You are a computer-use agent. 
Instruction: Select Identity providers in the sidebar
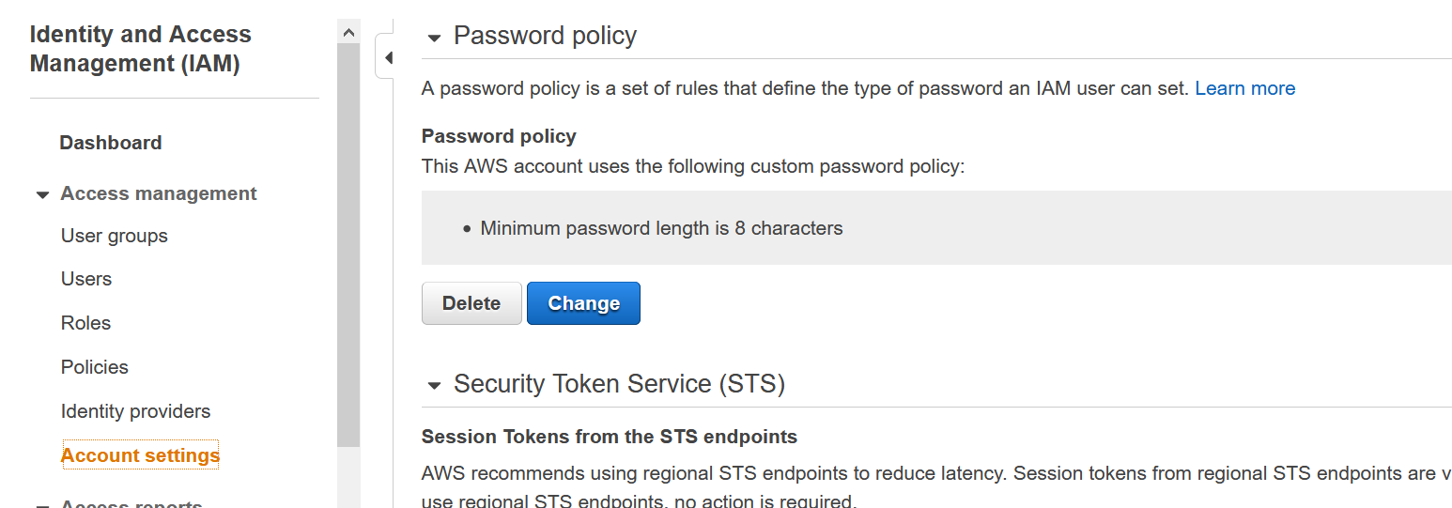pos(136,411)
